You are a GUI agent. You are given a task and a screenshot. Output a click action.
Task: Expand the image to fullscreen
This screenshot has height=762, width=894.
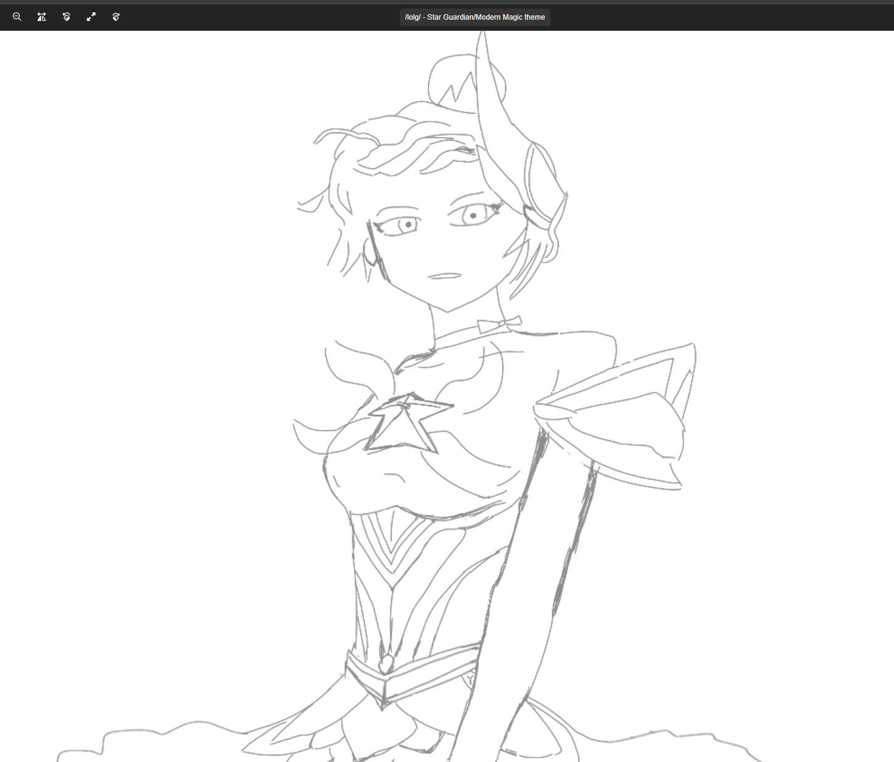91,17
